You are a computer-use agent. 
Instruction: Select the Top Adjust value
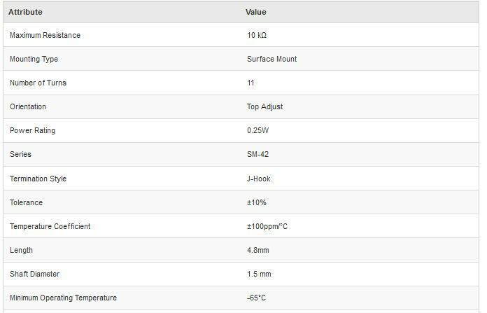(264, 106)
